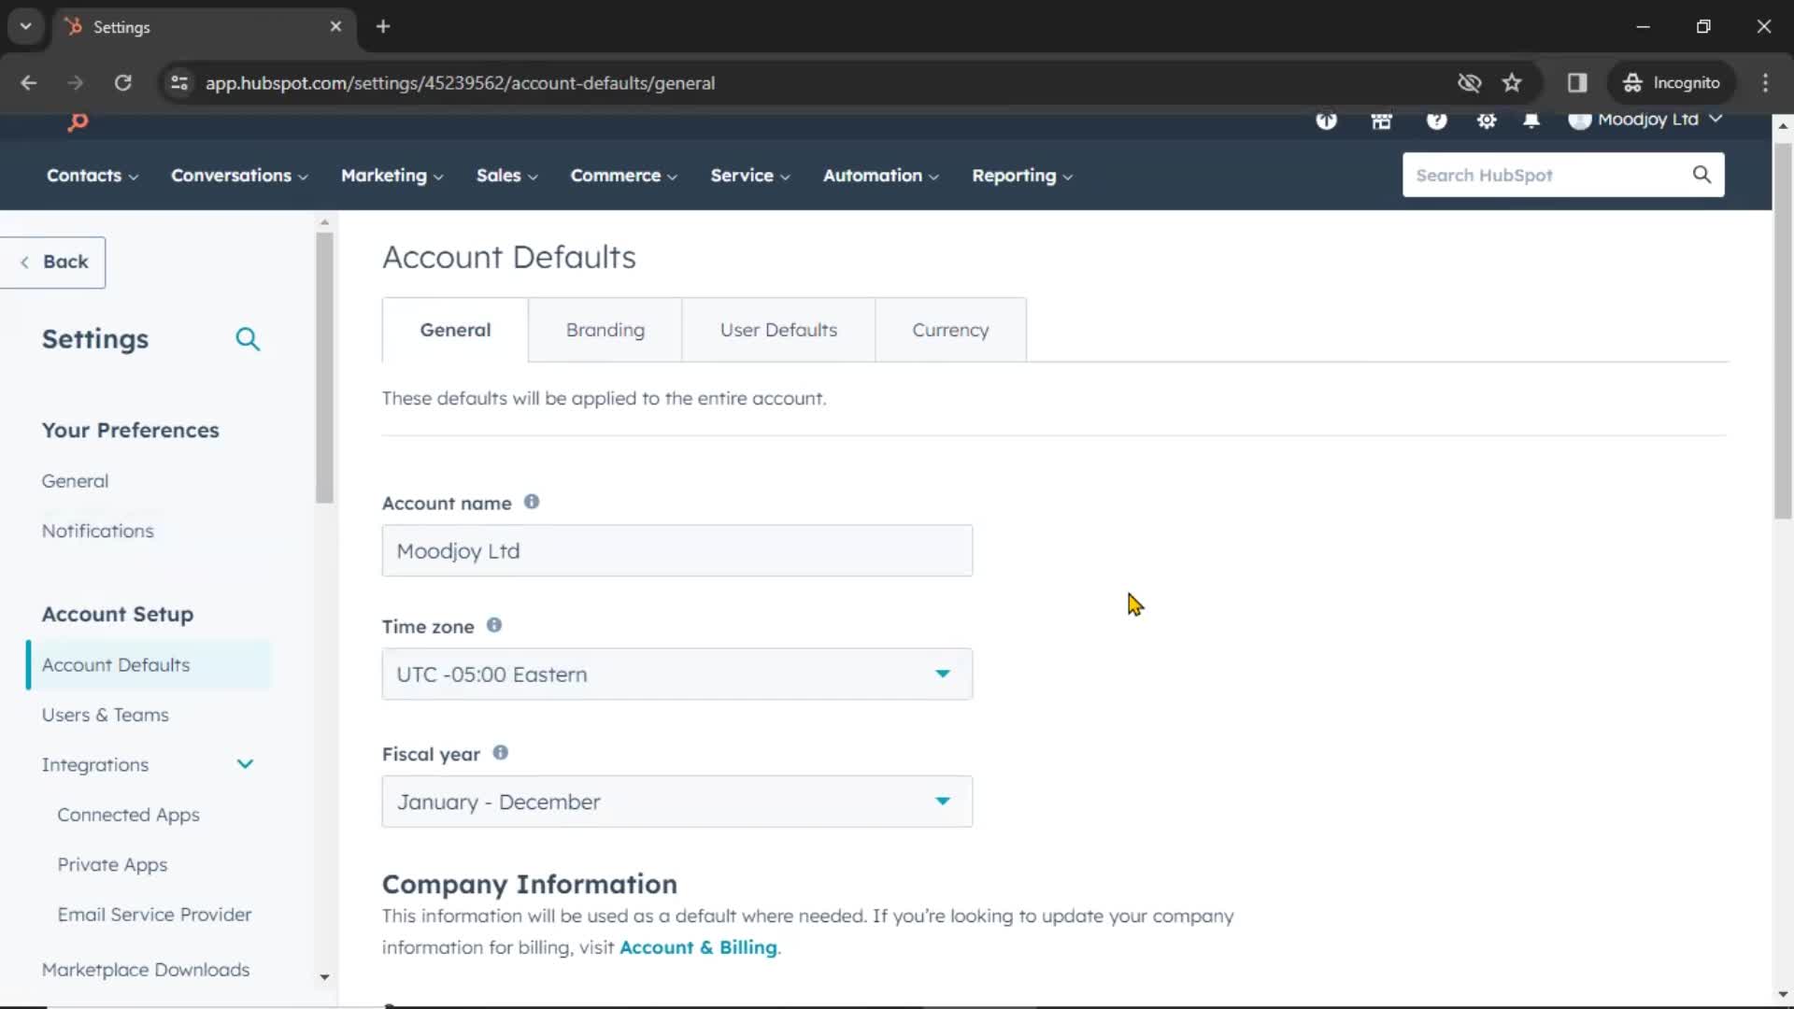The height and width of the screenshot is (1009, 1794).
Task: Select Account Defaults in sidebar
Action: 149,665
